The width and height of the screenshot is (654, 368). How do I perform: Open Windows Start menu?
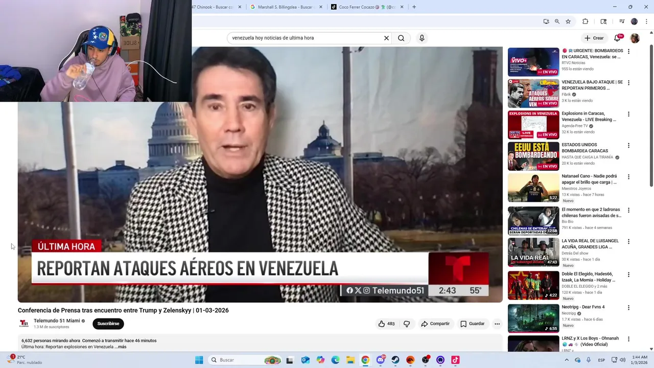pos(199,360)
